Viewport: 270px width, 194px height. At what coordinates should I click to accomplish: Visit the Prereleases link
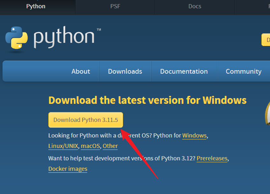point(212,158)
